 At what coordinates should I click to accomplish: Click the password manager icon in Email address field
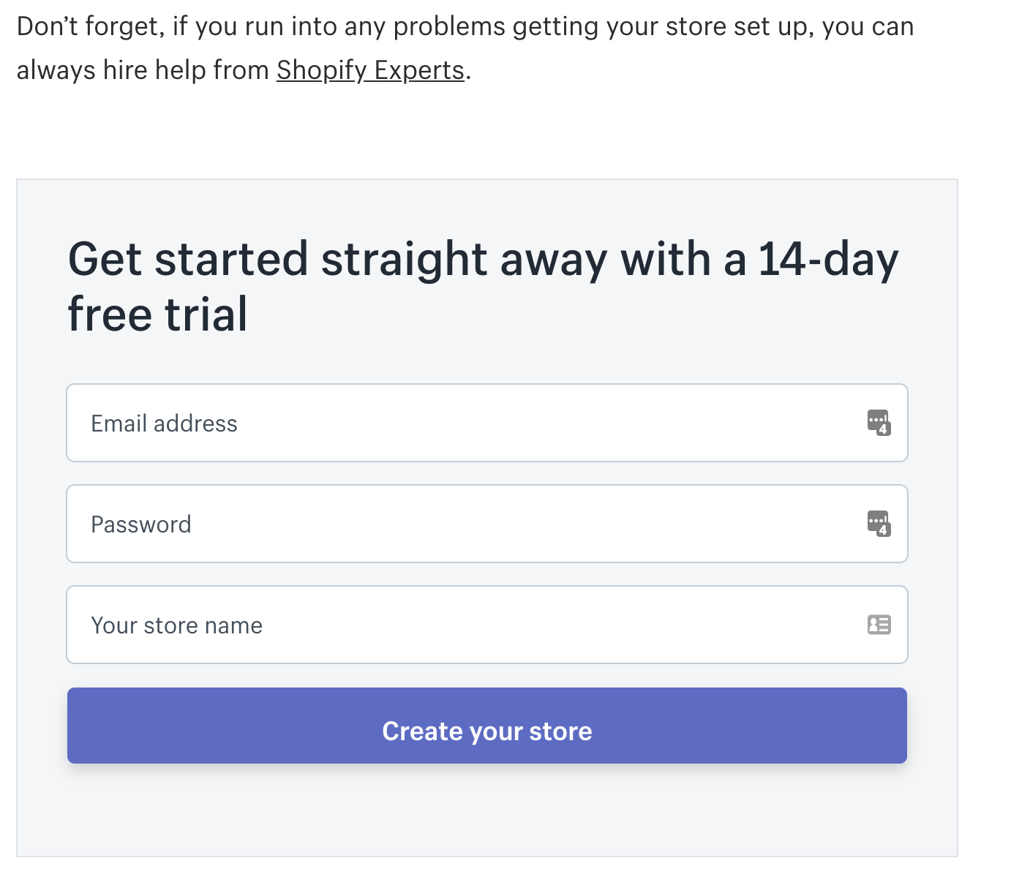879,423
